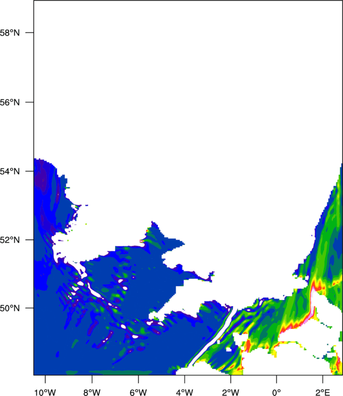
Task: Click the 52°N latitude label
Action: point(9,240)
